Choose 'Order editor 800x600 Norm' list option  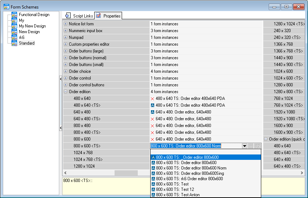(206, 168)
